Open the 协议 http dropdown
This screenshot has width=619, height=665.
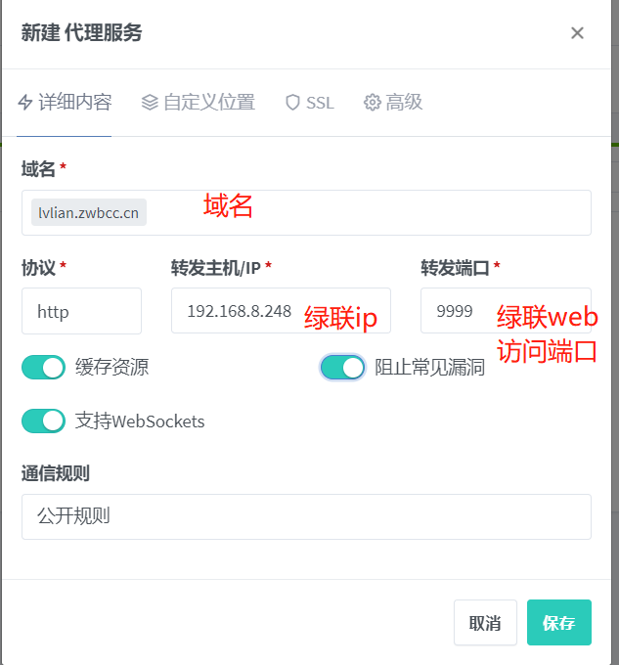[81, 311]
